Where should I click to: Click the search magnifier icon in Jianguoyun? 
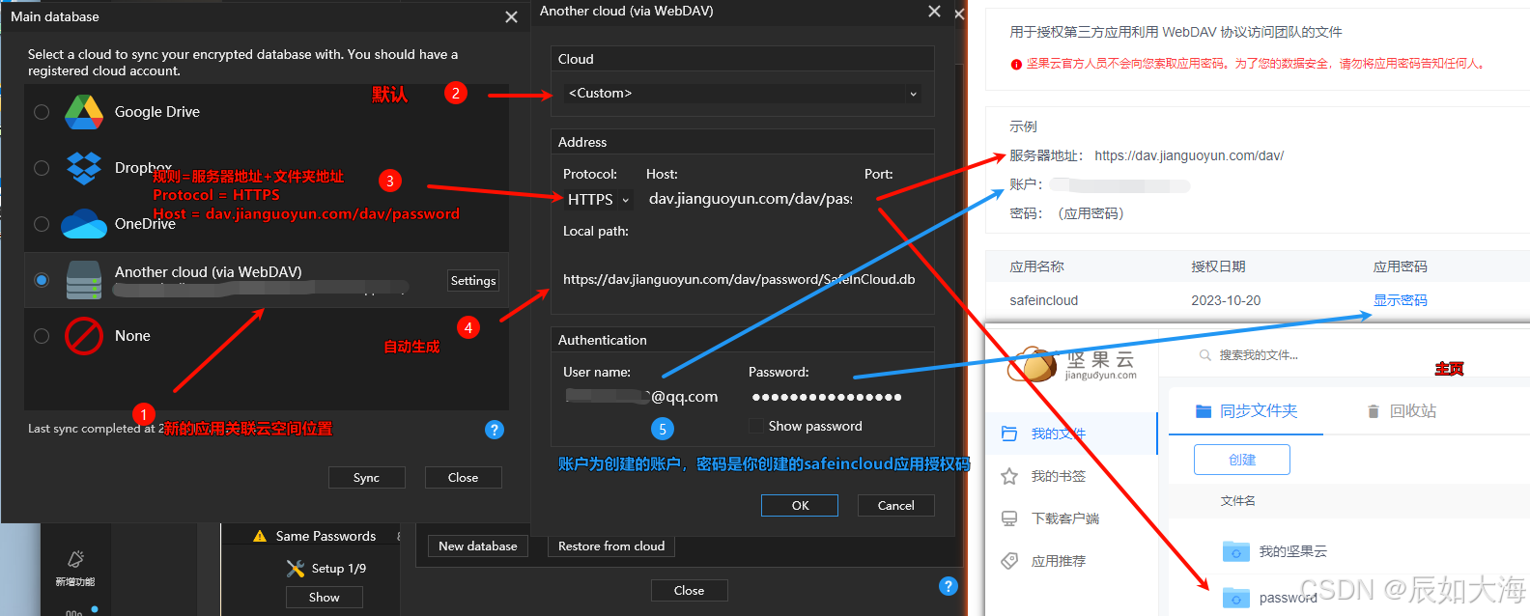coord(1205,355)
